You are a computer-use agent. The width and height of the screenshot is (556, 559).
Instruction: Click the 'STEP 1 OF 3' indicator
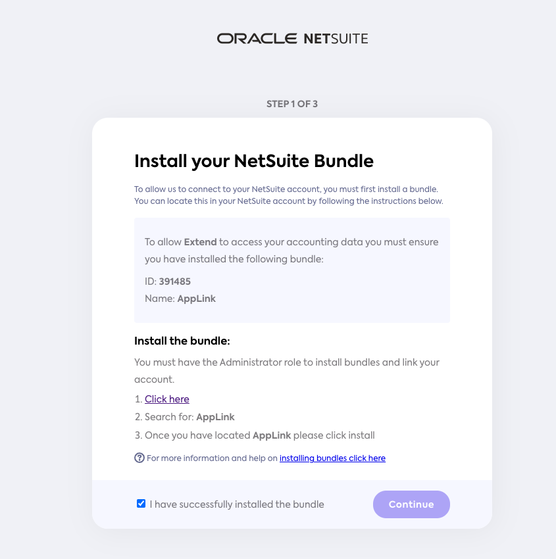coord(292,104)
